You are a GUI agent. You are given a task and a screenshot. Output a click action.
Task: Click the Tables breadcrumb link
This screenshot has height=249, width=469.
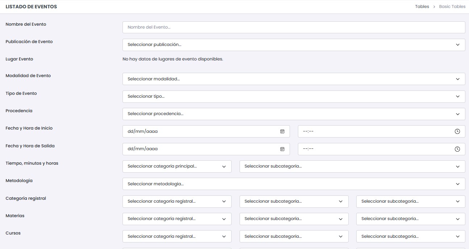coord(422,7)
